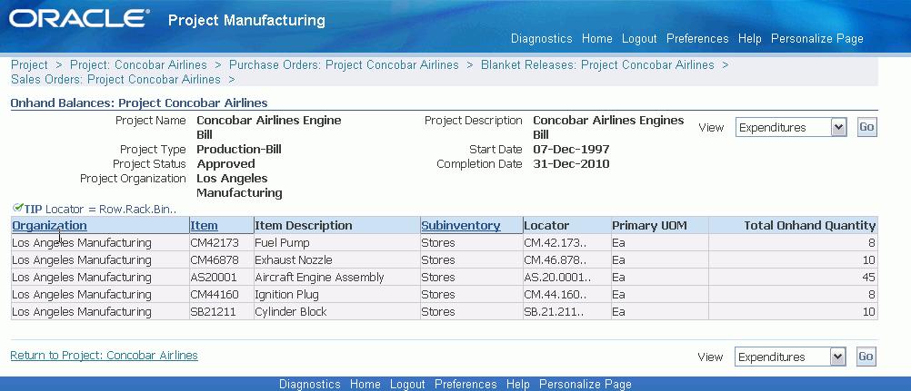The width and height of the screenshot is (911, 391).
Task: Click Diagnostics in the footer bar
Action: click(x=310, y=384)
